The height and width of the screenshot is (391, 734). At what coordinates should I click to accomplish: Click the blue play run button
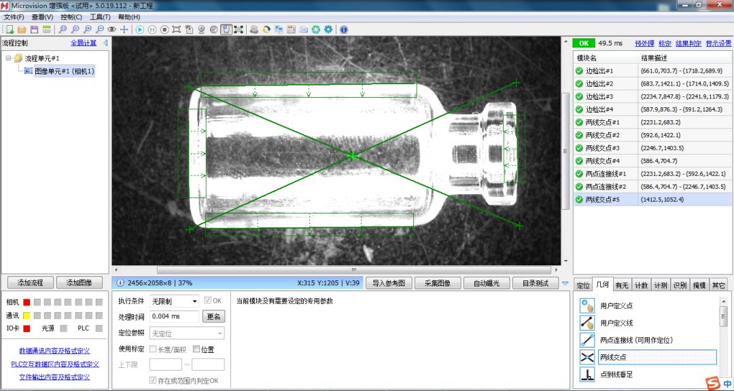139,29
